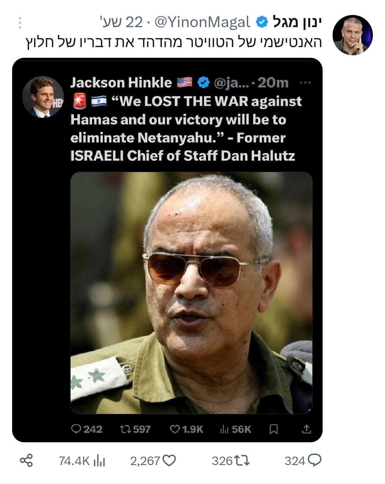Click the retweet icon showing 597
This screenshot has width=385, height=484.
point(125,429)
